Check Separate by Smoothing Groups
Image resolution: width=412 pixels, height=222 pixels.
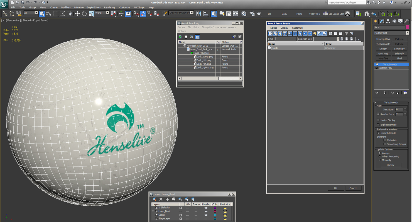[x=385, y=144]
